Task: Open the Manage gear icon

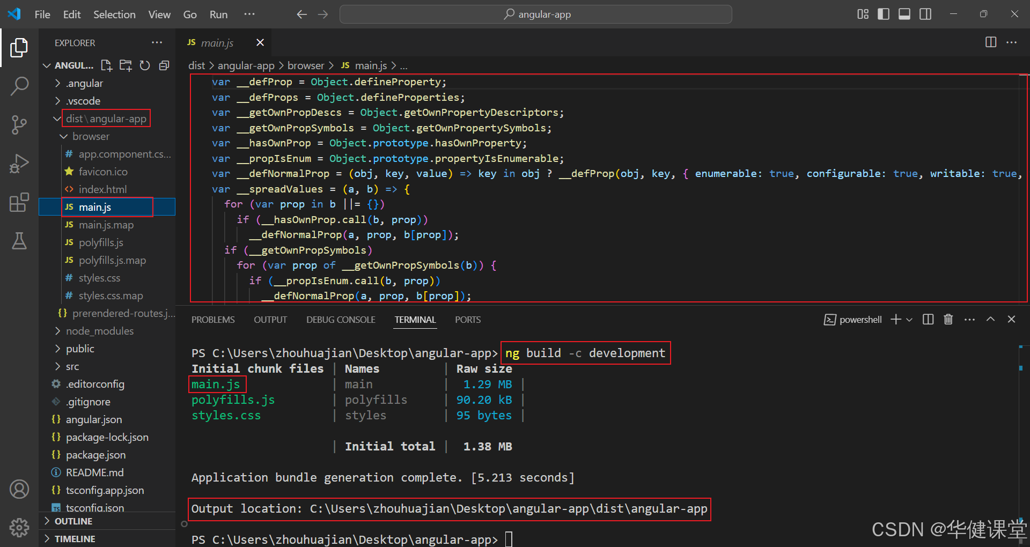Action: pos(19,528)
